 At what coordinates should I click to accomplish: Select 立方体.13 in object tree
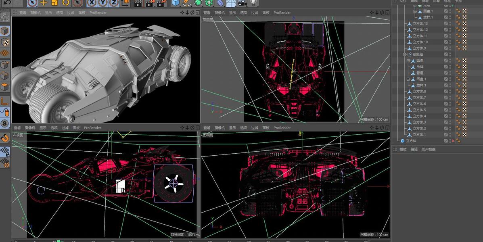tap(420, 23)
